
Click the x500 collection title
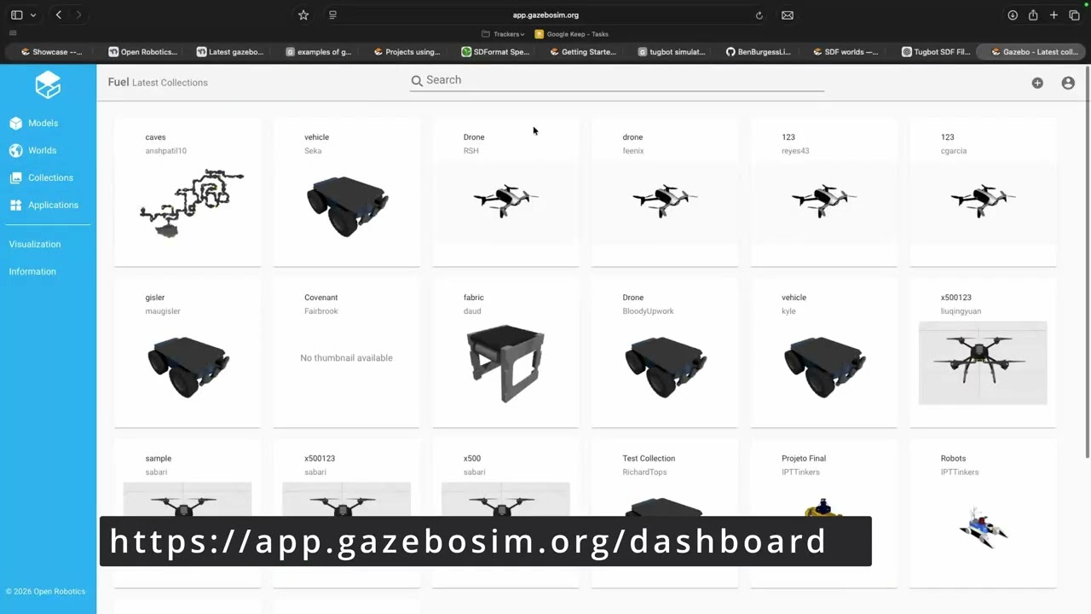(472, 459)
